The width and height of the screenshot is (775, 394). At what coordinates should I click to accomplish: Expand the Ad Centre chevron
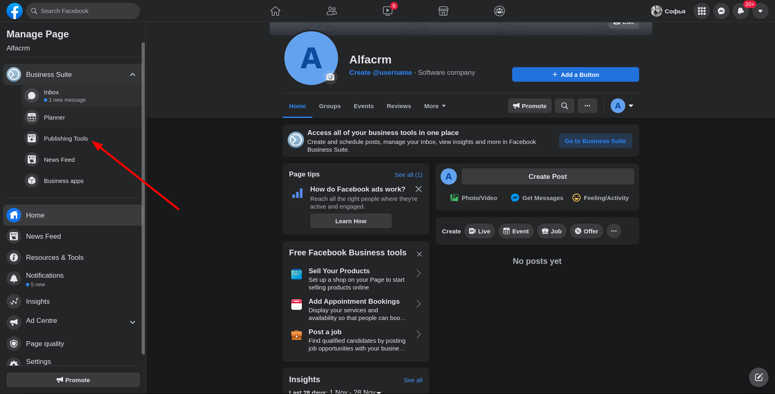point(133,322)
